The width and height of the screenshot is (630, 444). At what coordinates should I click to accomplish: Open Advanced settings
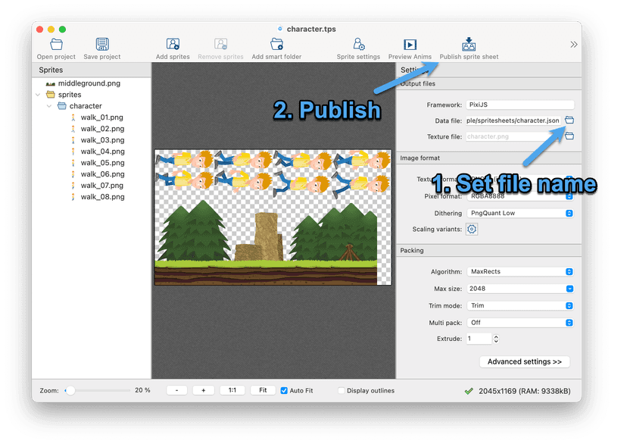click(x=524, y=361)
